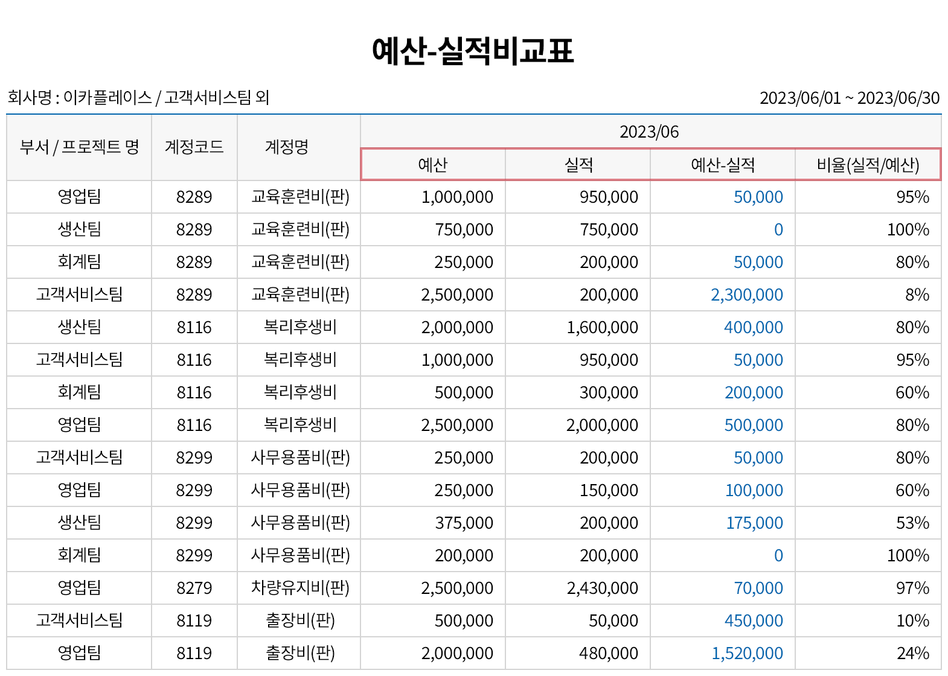This screenshot has width=948, height=676.
Task: Click the 계정코드 column header
Action: (x=194, y=147)
